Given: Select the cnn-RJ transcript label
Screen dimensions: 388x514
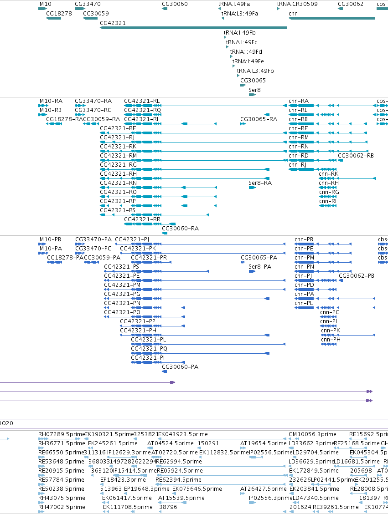Looking at the screenshot, I should (x=297, y=165).
